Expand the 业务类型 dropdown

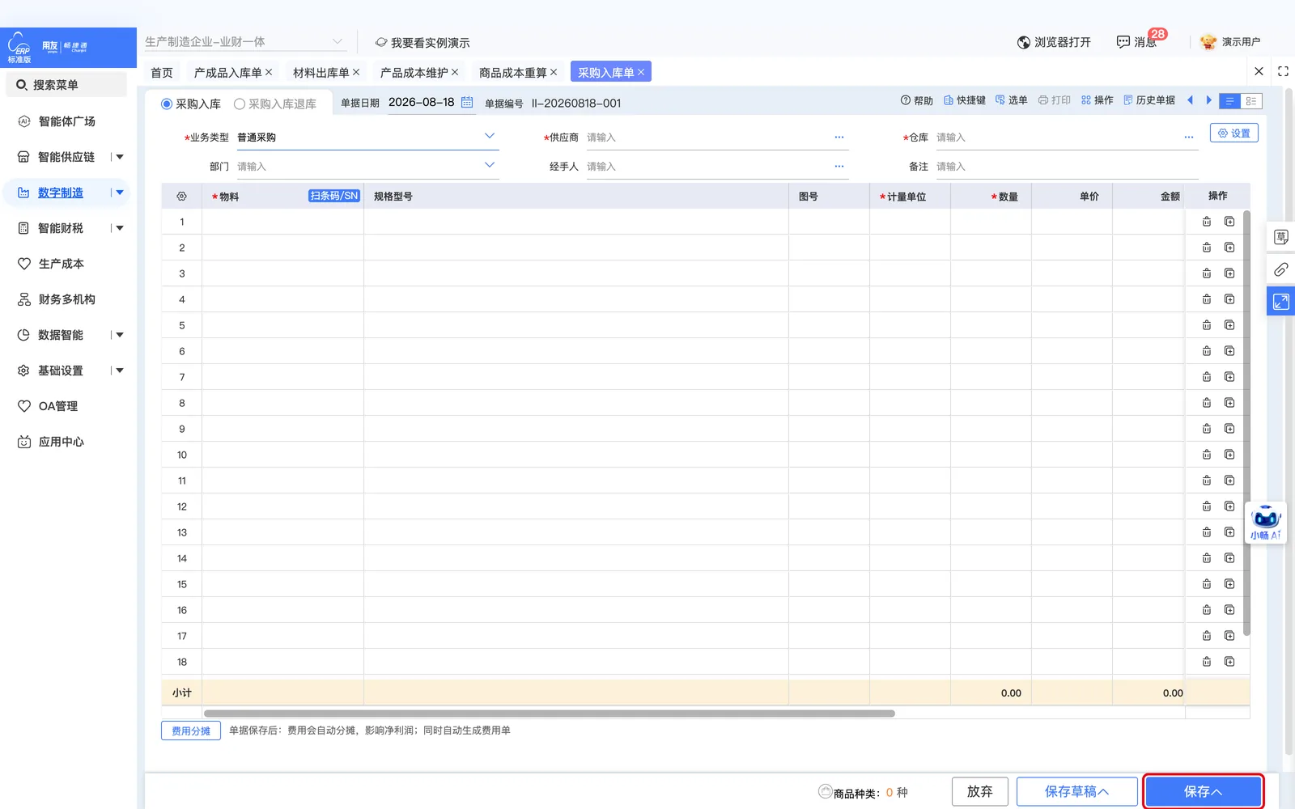(x=490, y=136)
